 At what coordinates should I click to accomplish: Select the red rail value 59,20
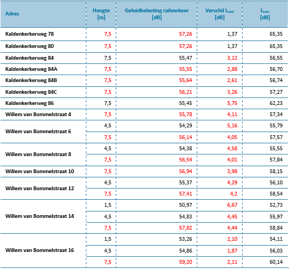click(186, 262)
